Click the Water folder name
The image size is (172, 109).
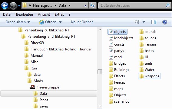point(149,70)
